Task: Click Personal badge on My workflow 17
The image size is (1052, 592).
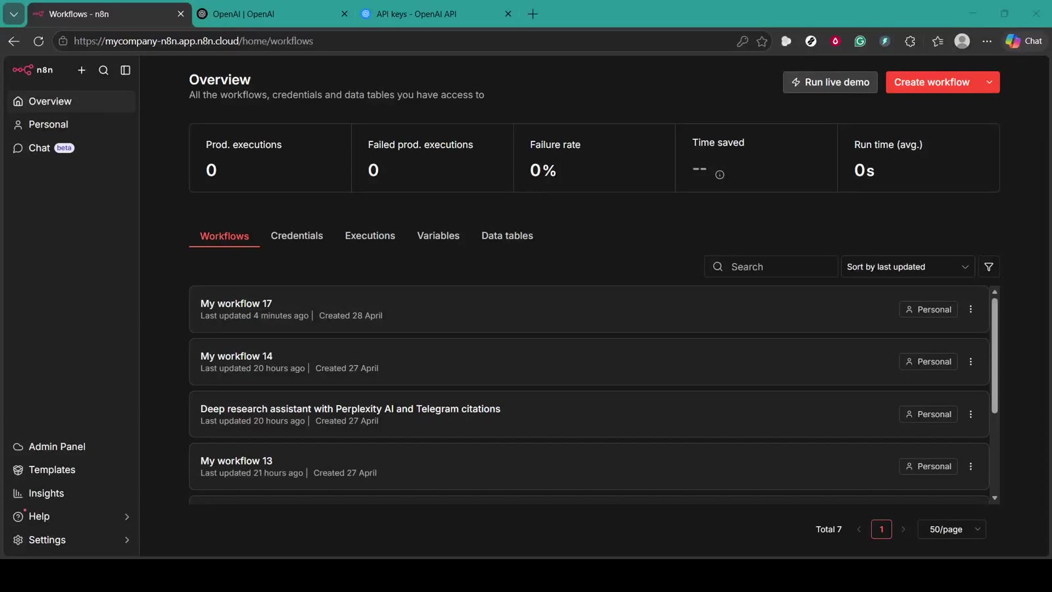Action: [x=928, y=310]
